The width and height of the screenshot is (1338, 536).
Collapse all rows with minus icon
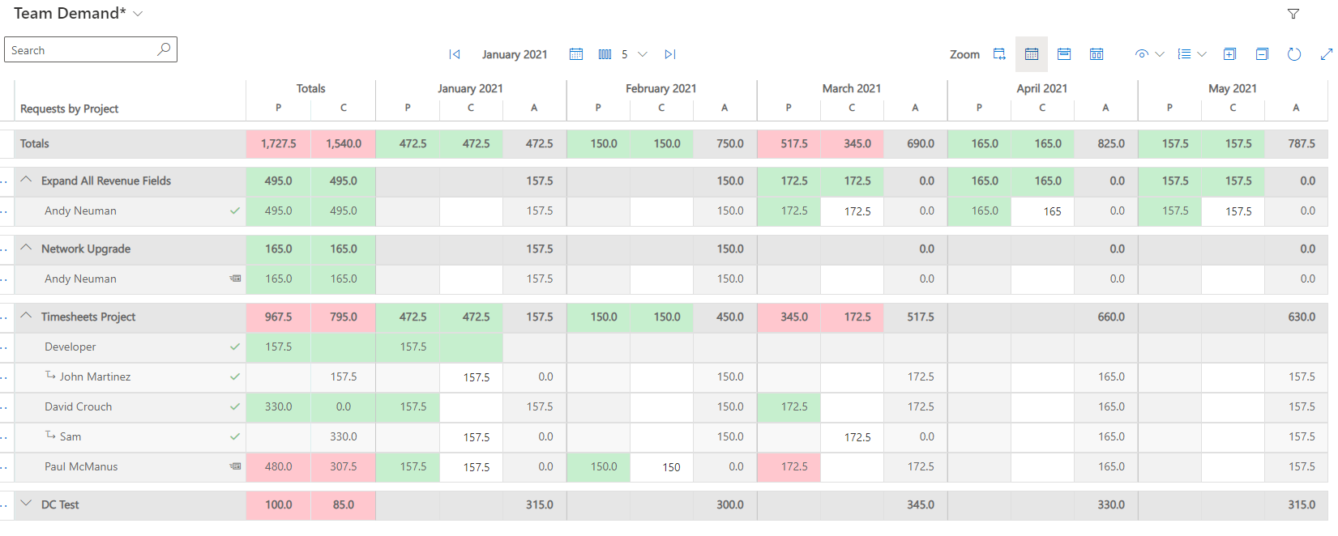(1262, 54)
